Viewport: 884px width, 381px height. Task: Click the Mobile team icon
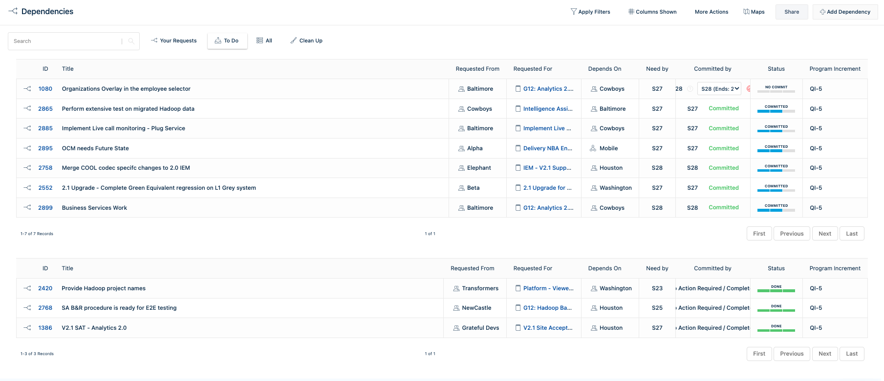coord(593,148)
